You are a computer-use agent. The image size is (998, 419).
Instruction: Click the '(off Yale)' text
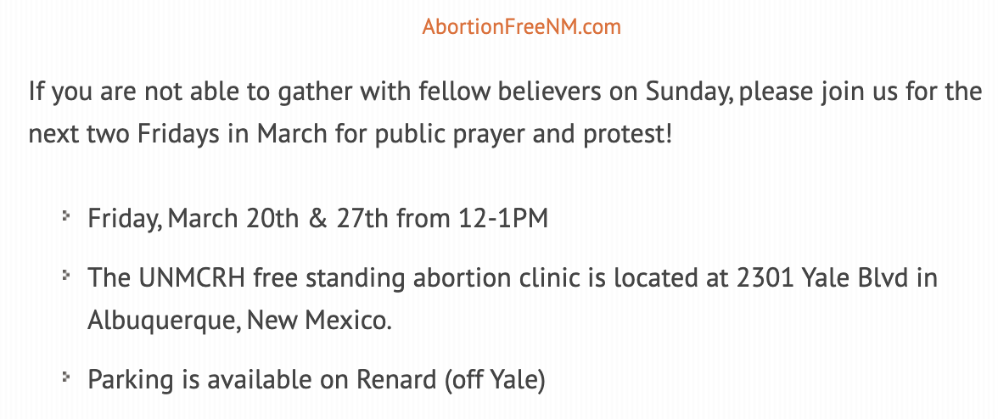point(495,380)
